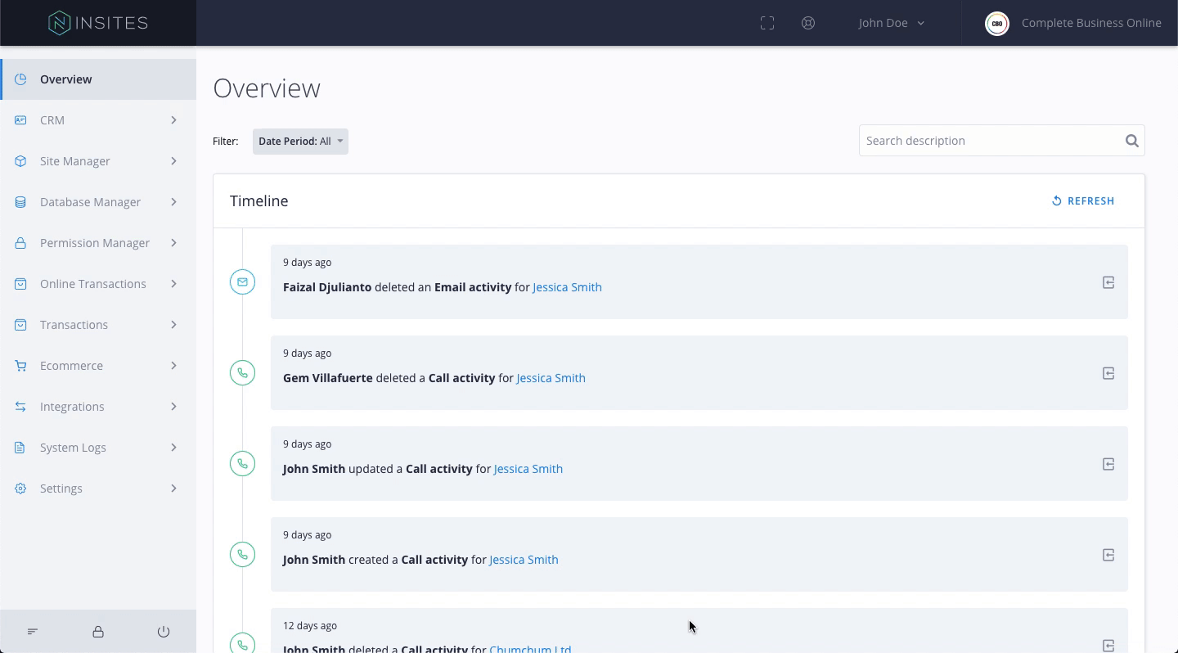Open Jessica Smith link in email activity entry
1178x653 pixels.
(x=567, y=287)
